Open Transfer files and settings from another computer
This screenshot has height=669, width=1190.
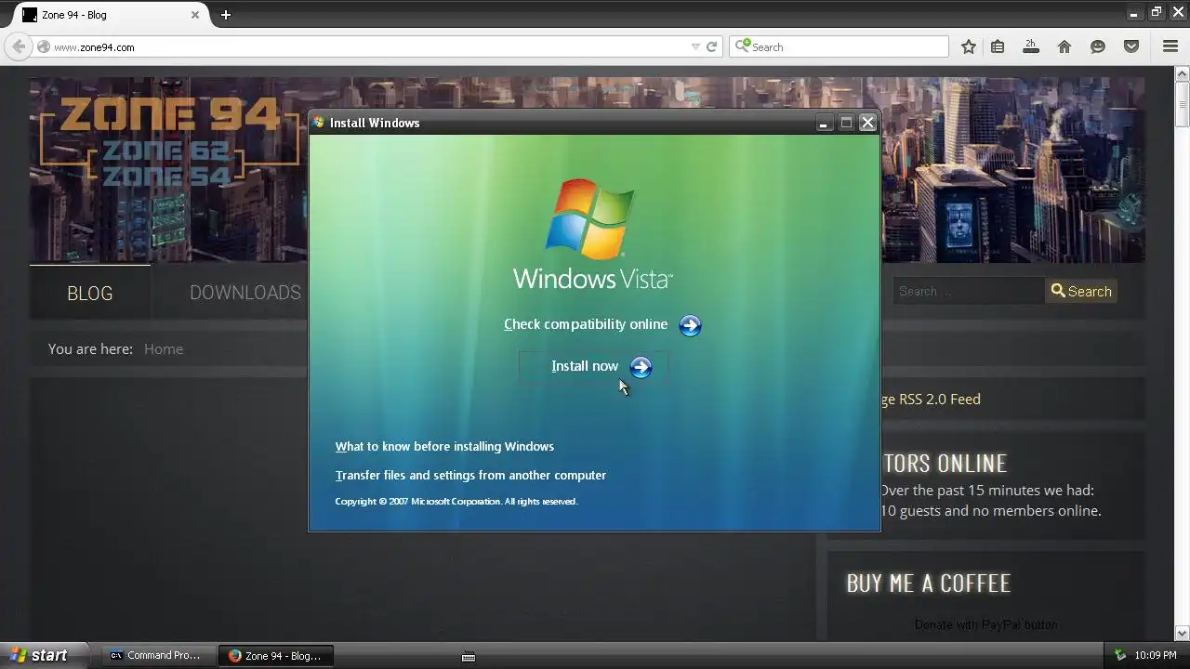pyautogui.click(x=470, y=476)
